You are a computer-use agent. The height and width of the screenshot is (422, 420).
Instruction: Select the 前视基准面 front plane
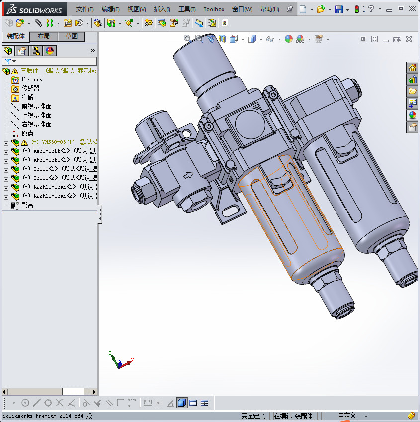(36, 107)
